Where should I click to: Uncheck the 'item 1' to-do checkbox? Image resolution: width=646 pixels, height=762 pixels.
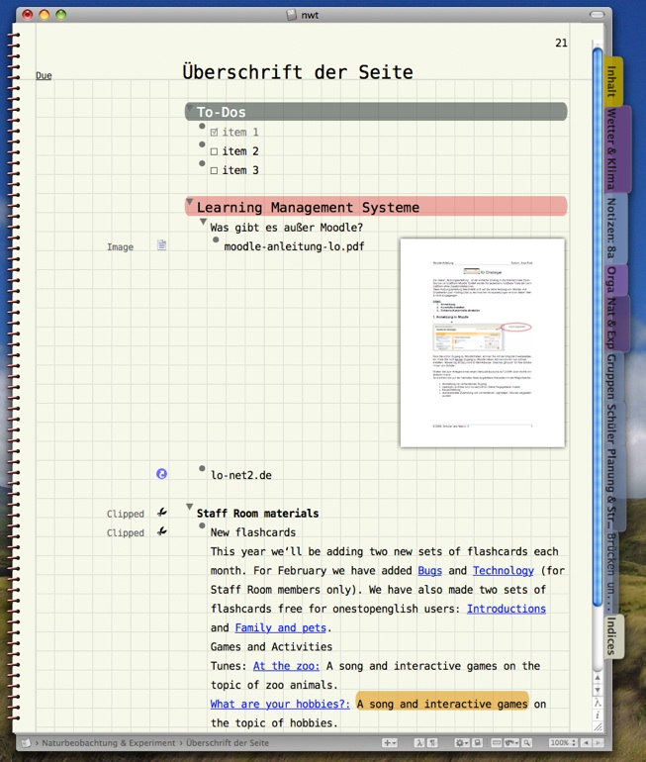pos(214,133)
